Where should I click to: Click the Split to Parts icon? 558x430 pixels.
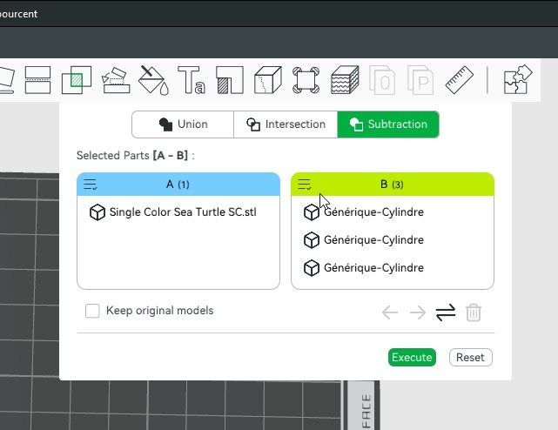pyautogui.click(x=420, y=80)
